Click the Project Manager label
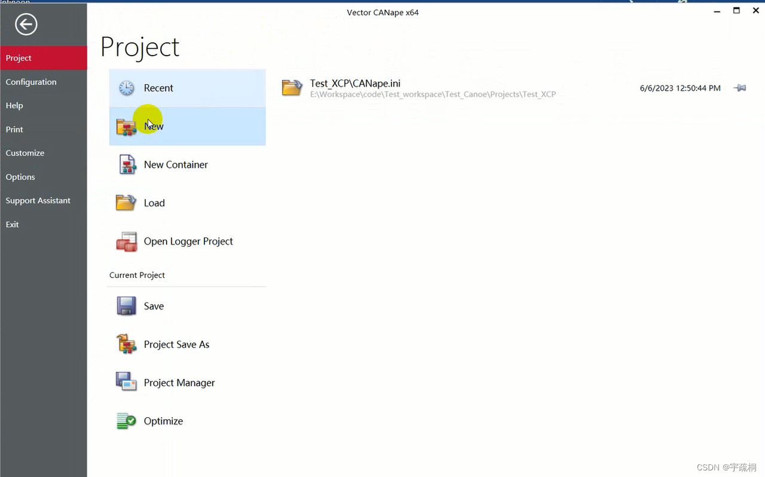765x477 pixels. [x=179, y=383]
